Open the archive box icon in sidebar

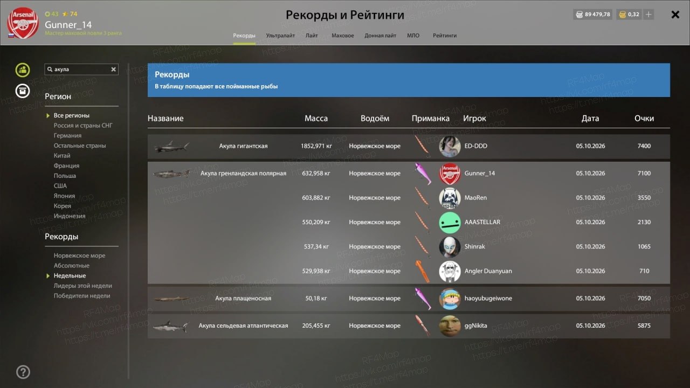point(23,91)
